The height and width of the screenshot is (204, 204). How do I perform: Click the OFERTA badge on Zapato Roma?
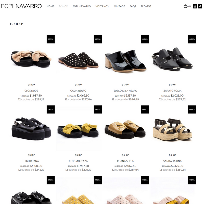click(192, 39)
